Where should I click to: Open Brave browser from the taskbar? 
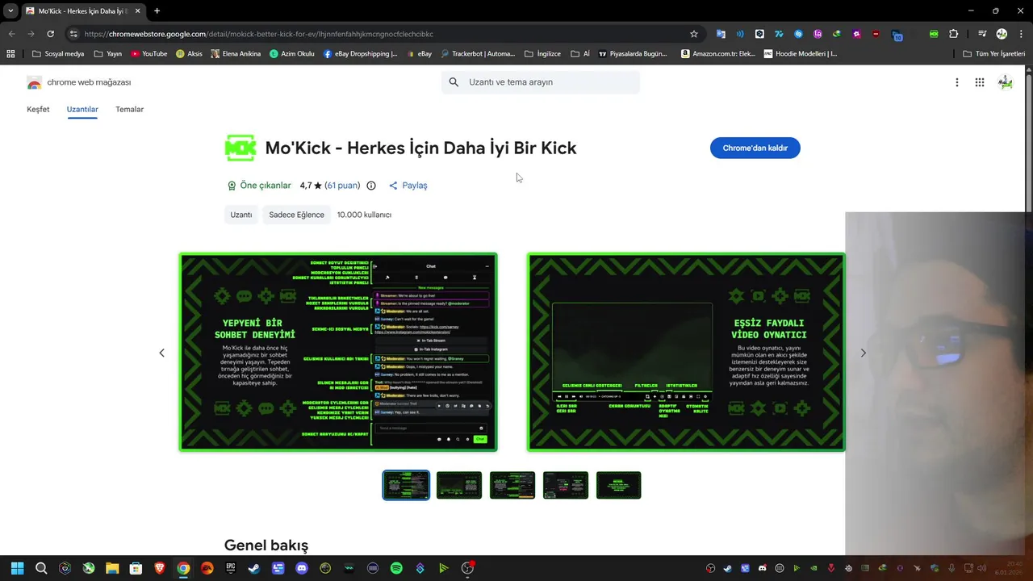tap(160, 568)
